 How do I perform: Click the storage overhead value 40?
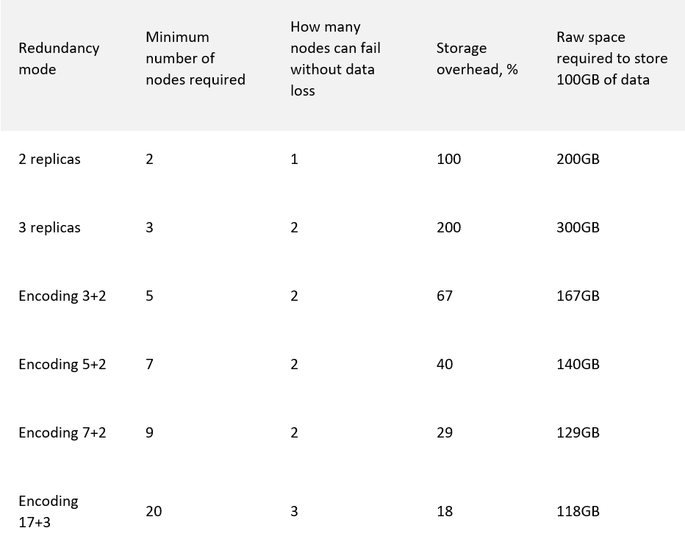coord(445,365)
